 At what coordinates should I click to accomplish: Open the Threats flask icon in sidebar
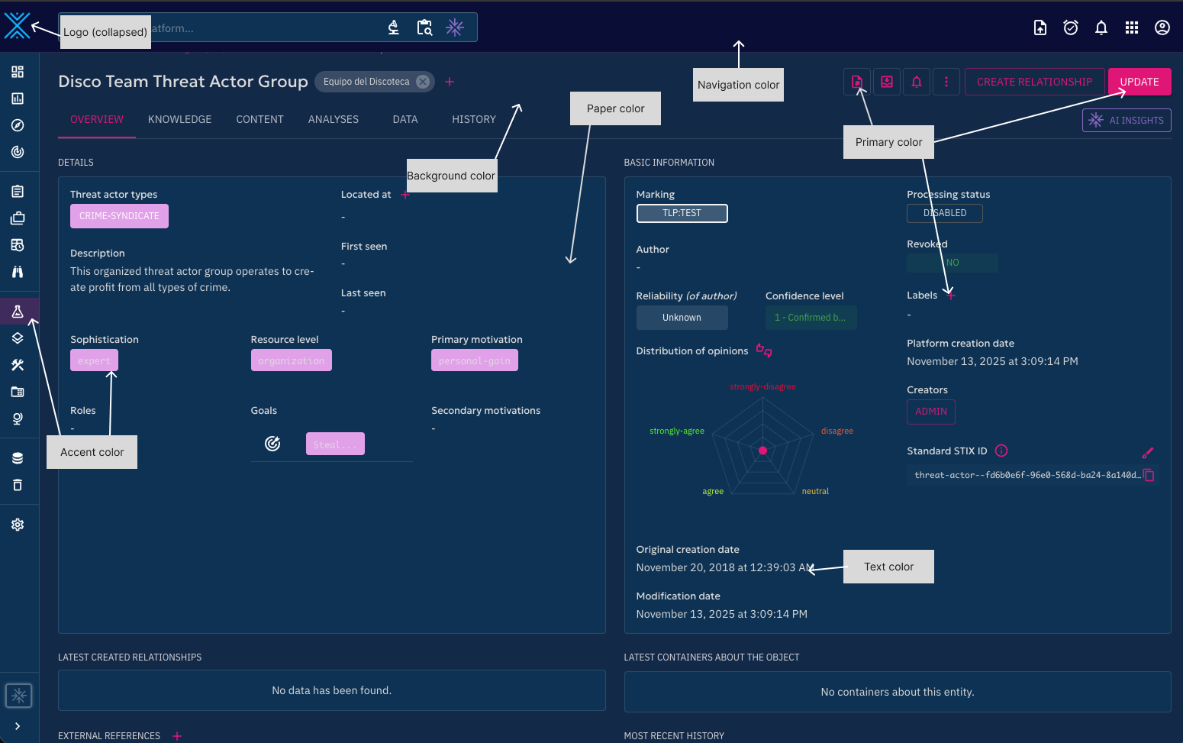point(18,312)
